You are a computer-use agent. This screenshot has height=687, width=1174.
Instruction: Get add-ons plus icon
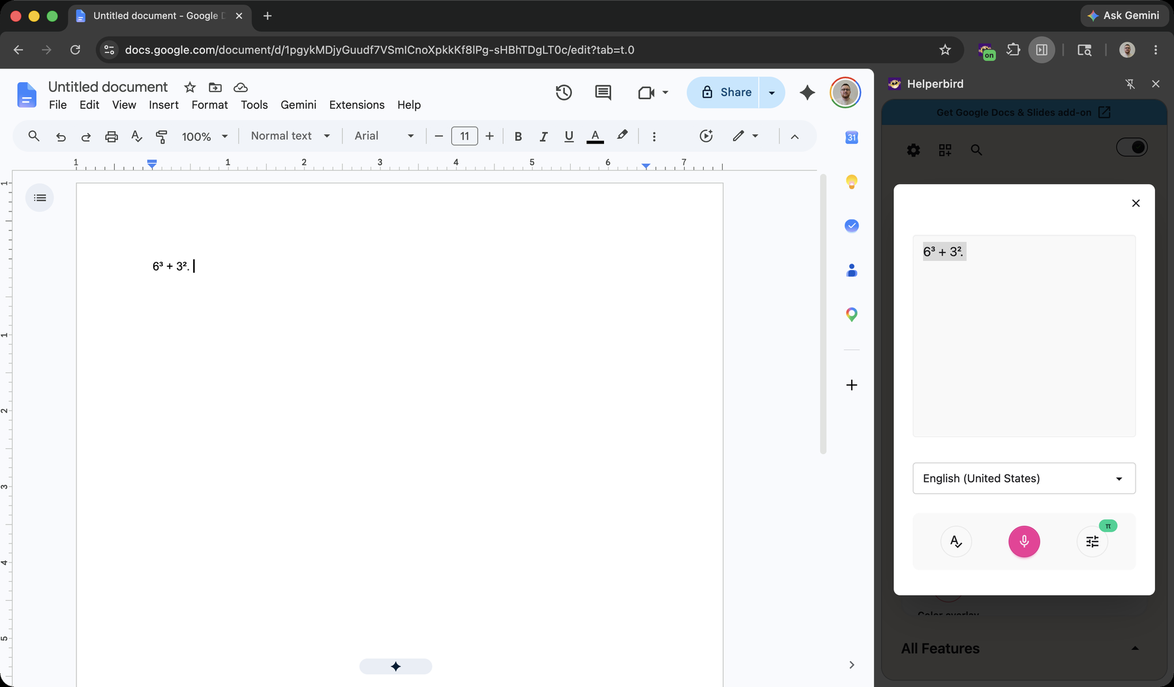point(851,385)
